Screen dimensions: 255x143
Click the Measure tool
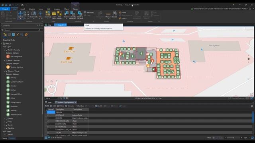point(108,15)
